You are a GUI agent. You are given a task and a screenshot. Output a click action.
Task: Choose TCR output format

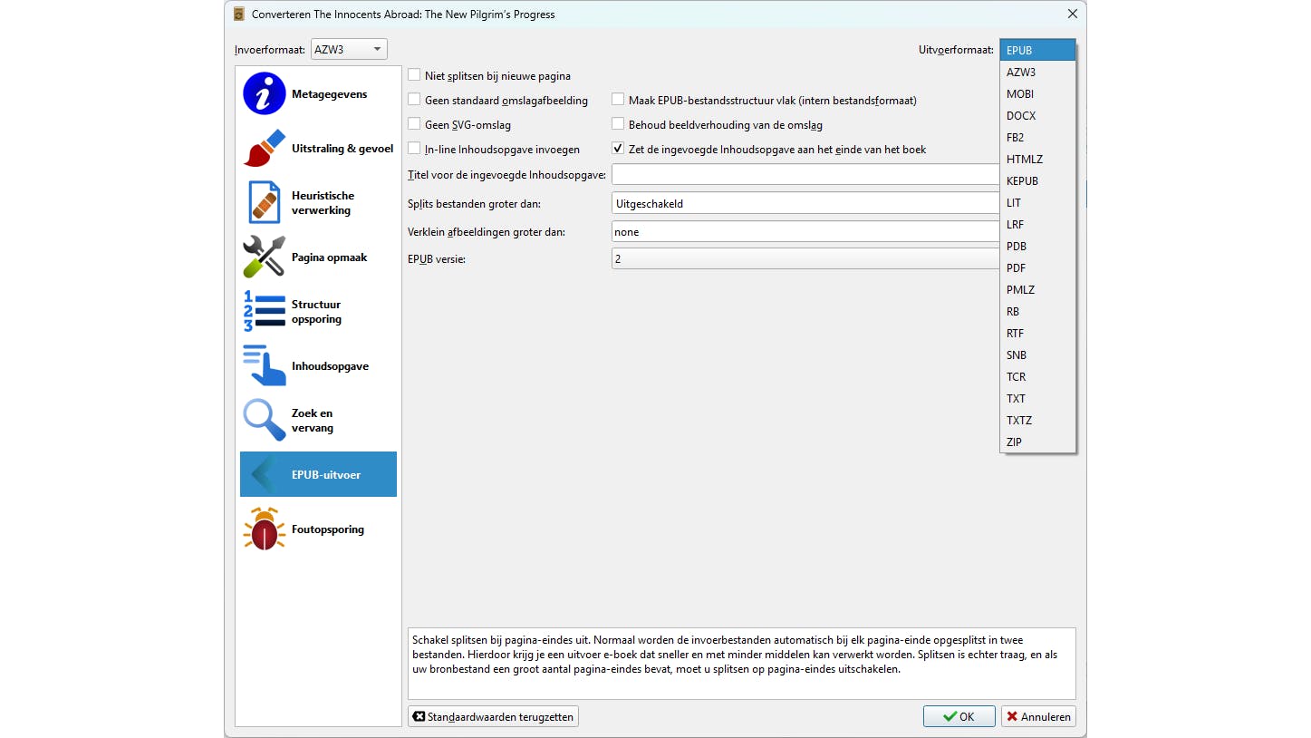[1037, 377]
